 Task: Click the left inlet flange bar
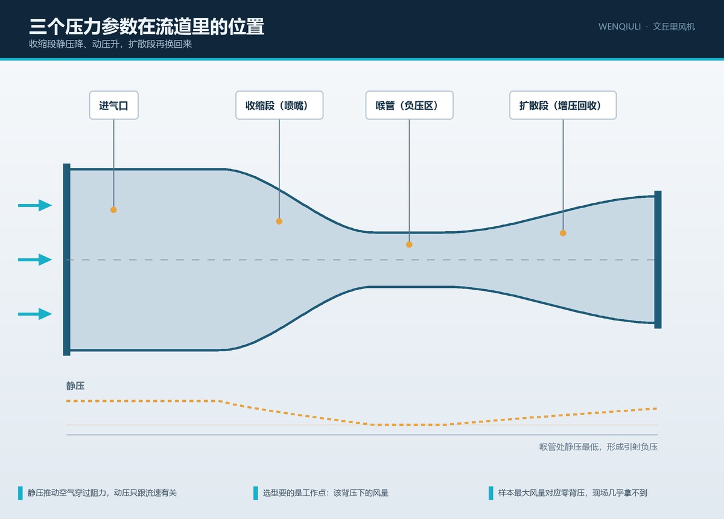point(66,259)
